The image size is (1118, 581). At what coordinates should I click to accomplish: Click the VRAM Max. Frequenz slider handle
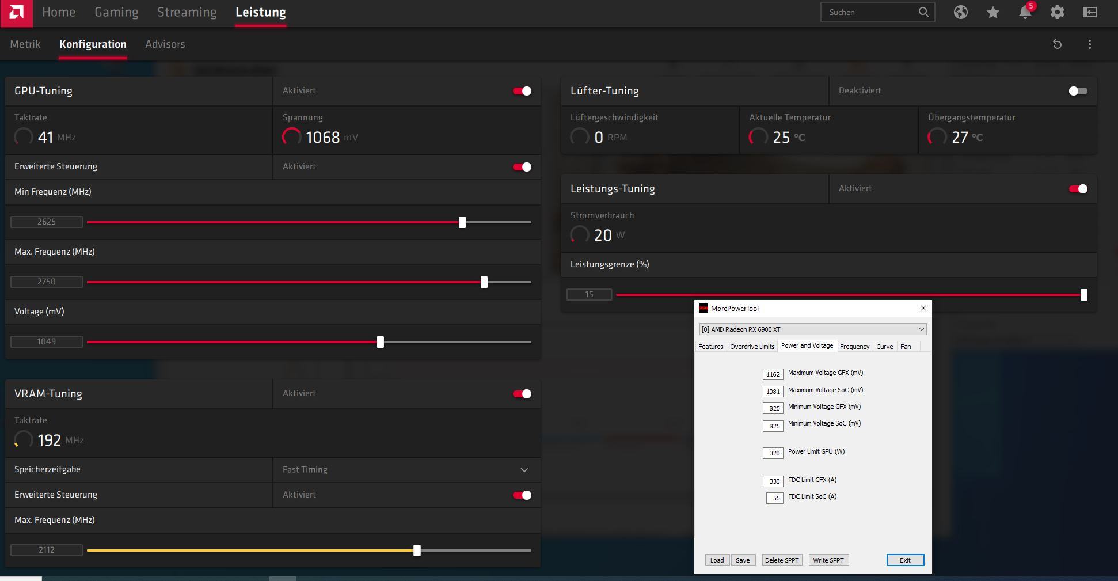[x=417, y=550]
